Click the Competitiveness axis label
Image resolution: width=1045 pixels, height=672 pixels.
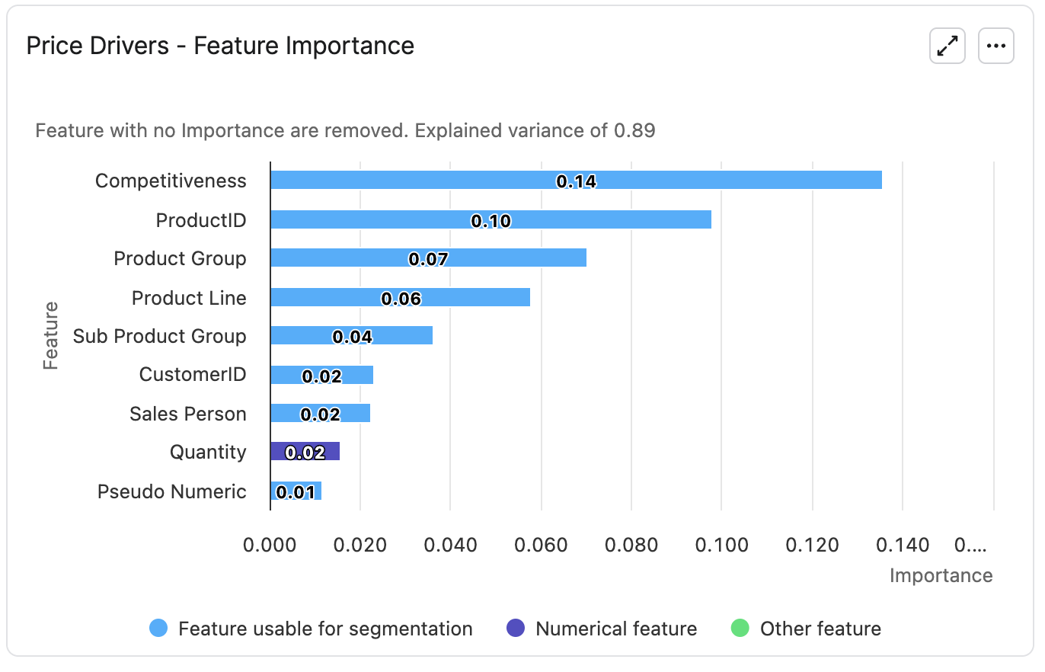point(171,181)
